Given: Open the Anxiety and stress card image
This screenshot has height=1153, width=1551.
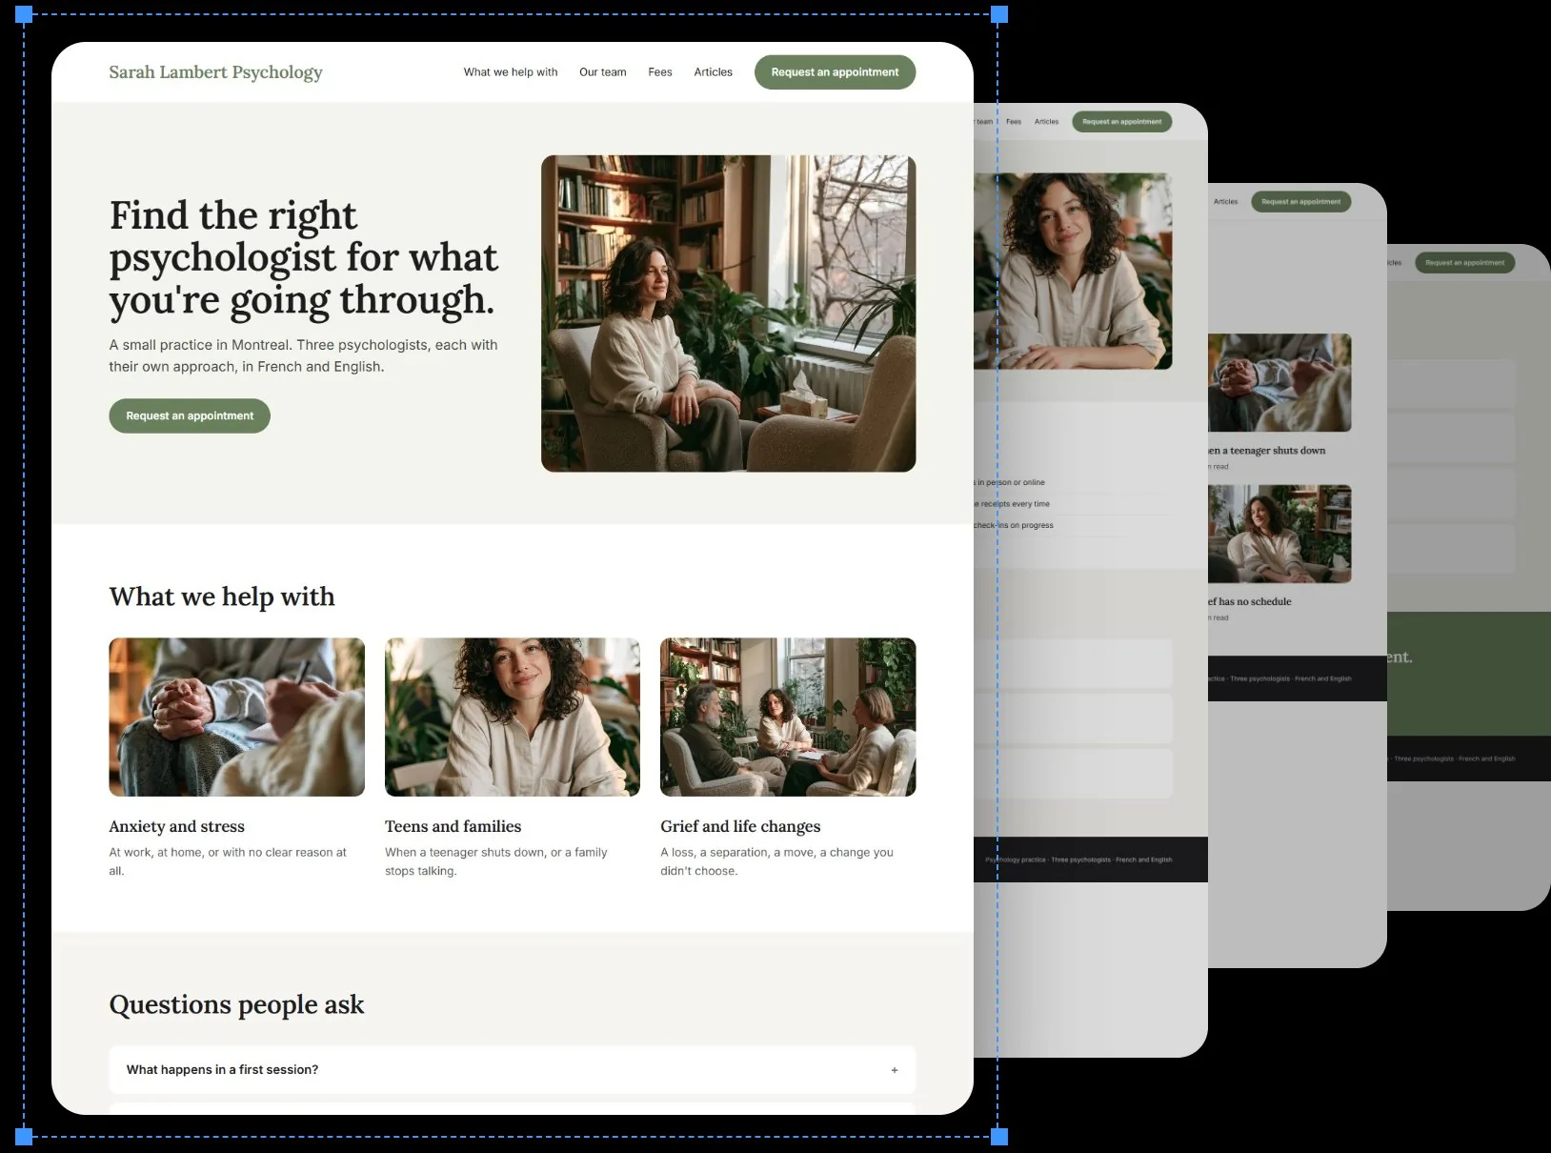Looking at the screenshot, I should (237, 717).
